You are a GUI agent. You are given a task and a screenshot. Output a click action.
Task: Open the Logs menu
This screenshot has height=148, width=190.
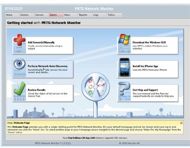100,15
